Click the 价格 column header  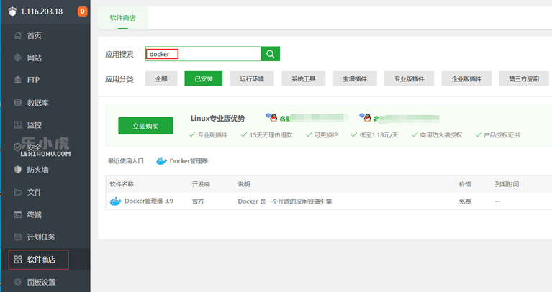pos(465,184)
